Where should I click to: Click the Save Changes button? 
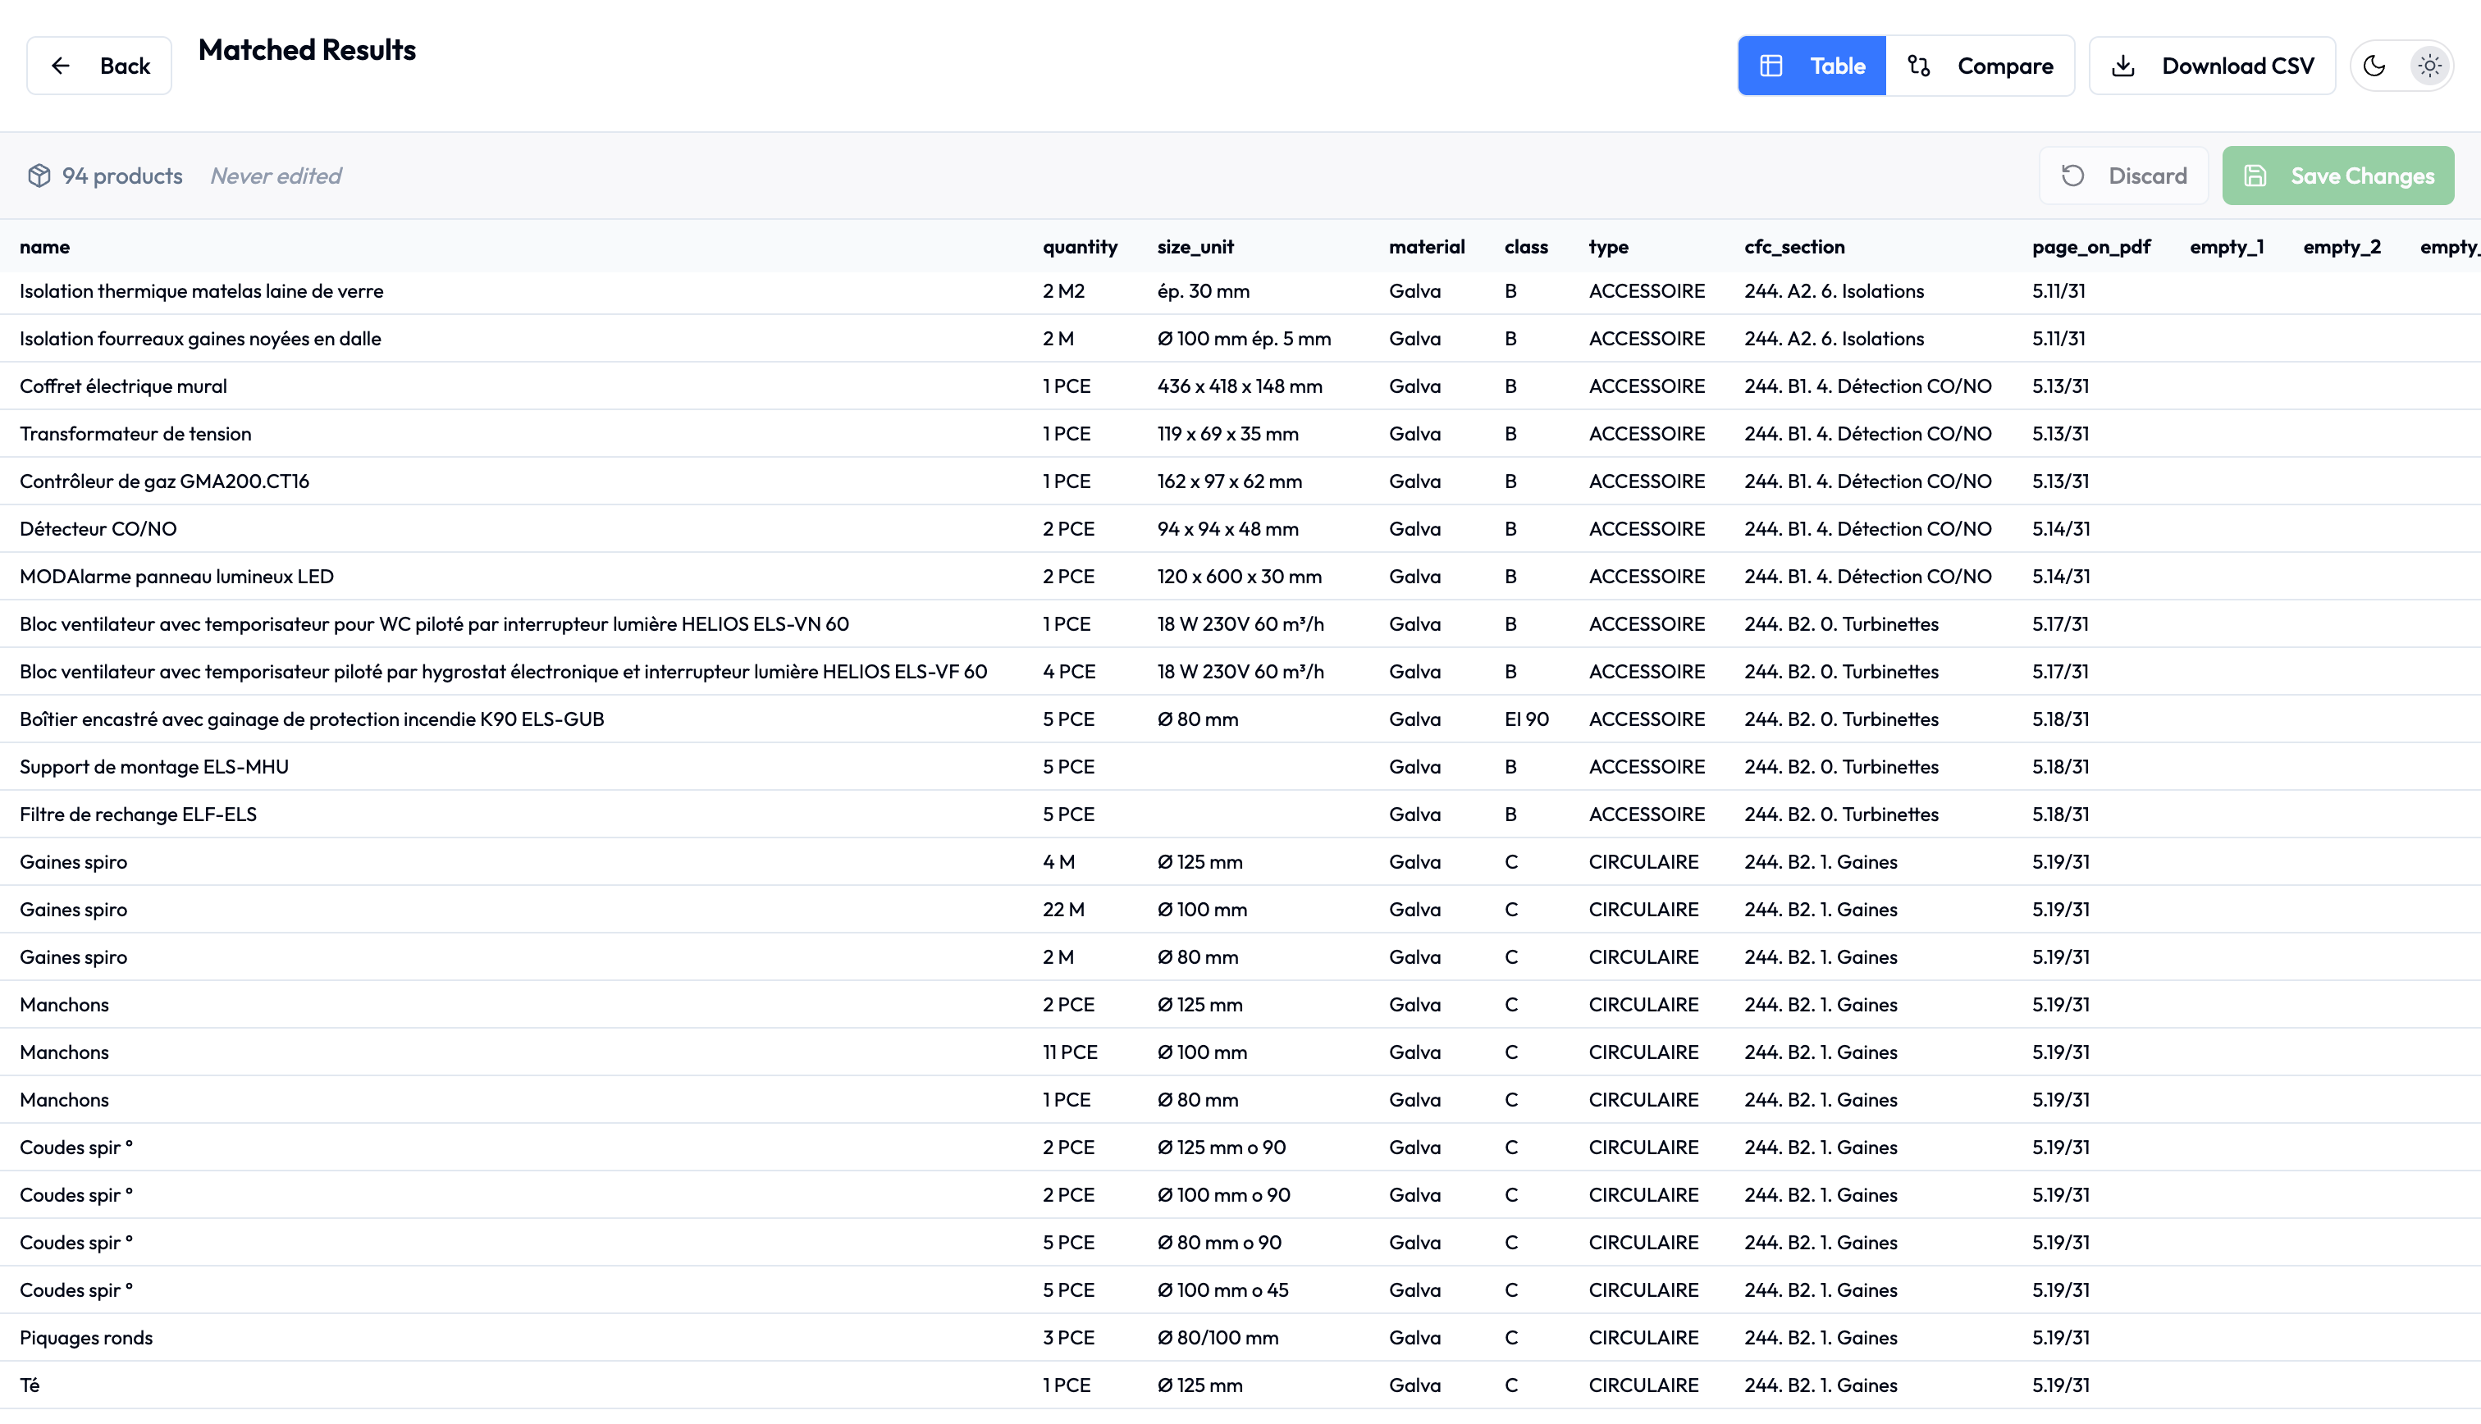point(2338,175)
